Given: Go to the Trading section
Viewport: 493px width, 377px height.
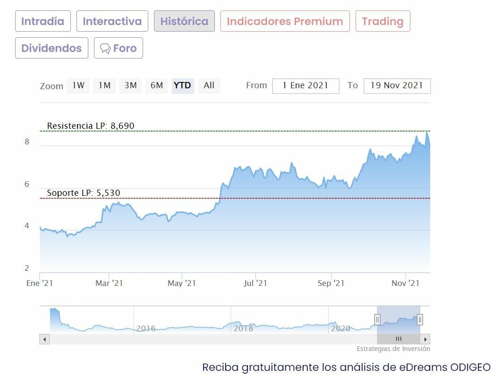Looking at the screenshot, I should click(x=382, y=21).
